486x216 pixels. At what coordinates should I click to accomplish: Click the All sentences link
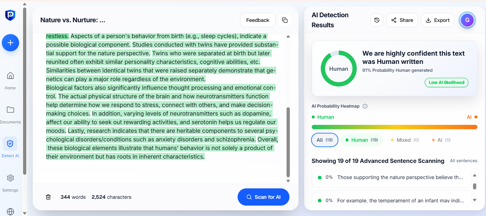point(464,161)
